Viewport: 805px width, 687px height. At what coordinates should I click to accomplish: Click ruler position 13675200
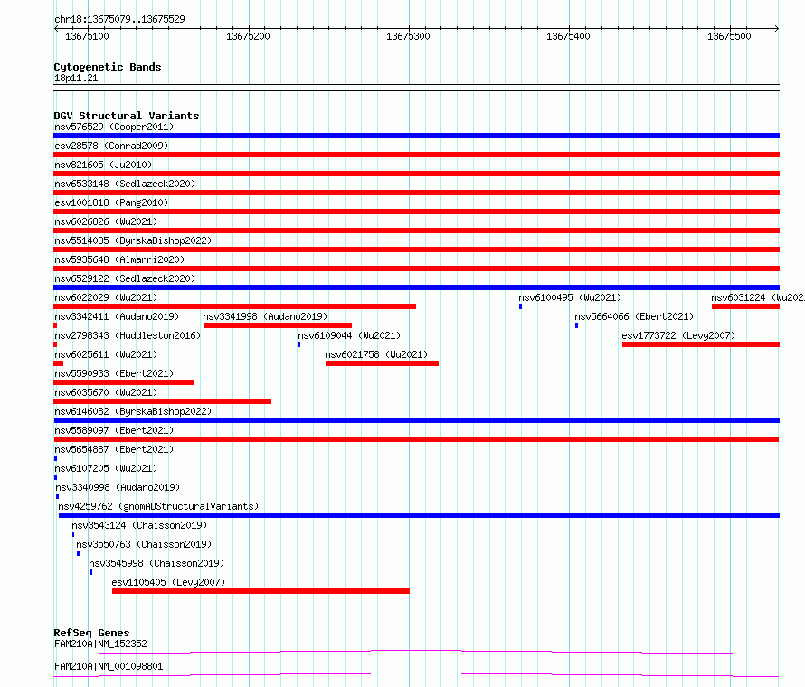[x=248, y=36]
